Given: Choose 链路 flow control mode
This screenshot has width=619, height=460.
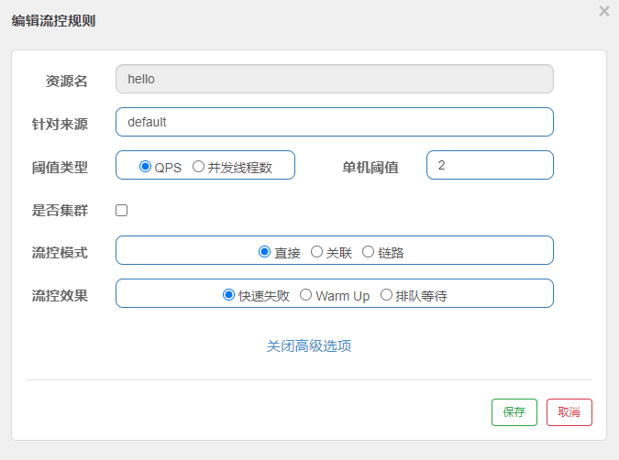Looking at the screenshot, I should 369,252.
